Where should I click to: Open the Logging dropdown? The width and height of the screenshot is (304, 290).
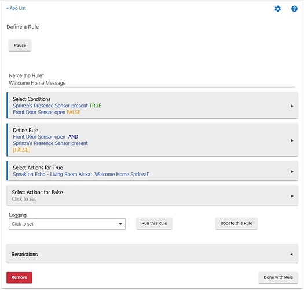point(67,224)
